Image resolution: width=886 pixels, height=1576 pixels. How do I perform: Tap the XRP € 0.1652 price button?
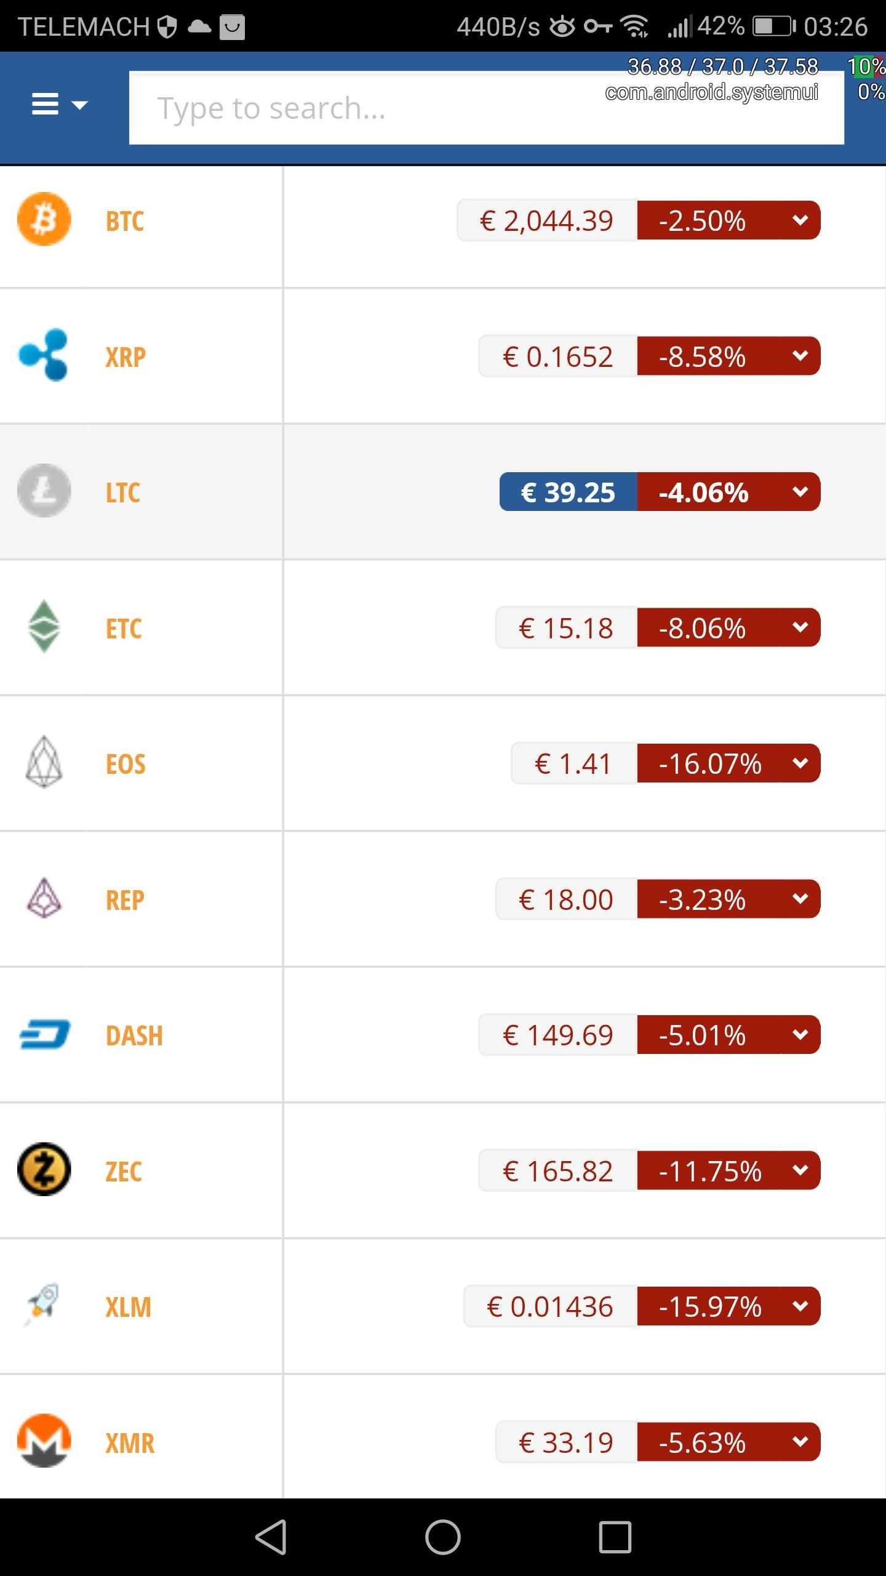557,356
